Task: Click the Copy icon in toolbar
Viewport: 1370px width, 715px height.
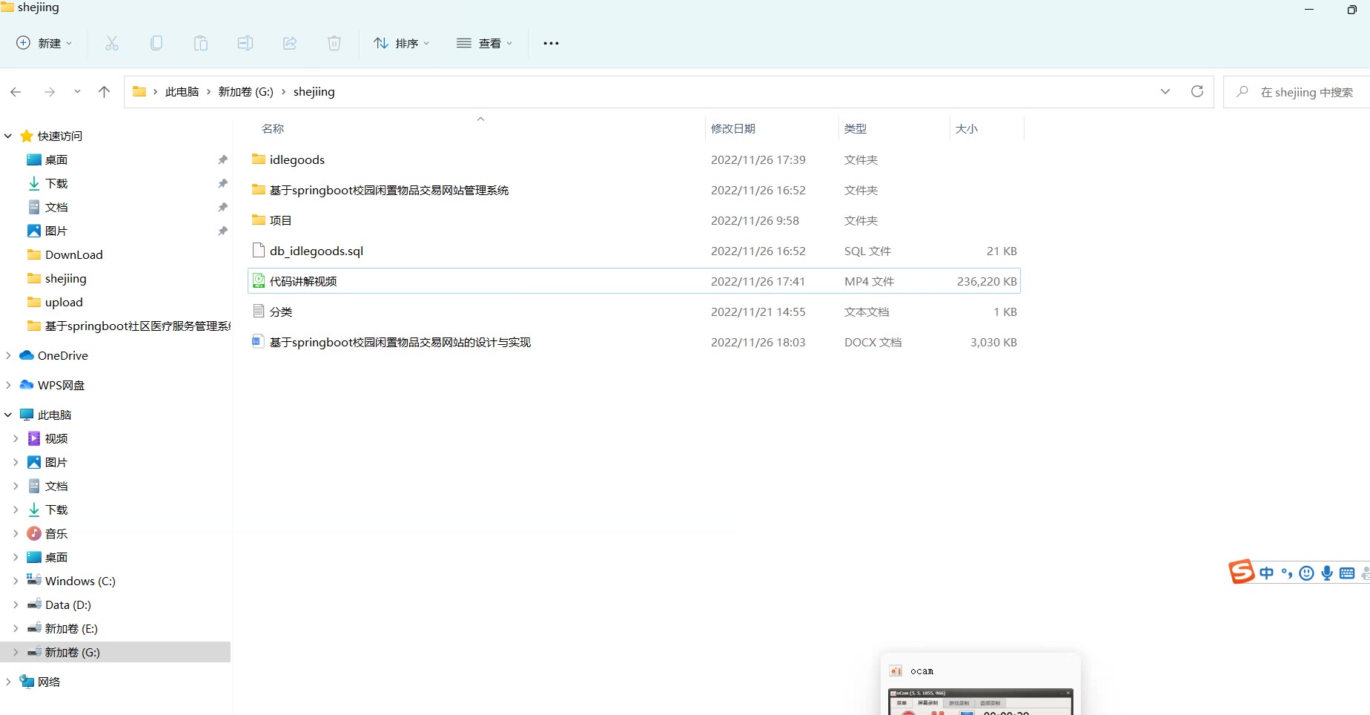Action: [156, 44]
